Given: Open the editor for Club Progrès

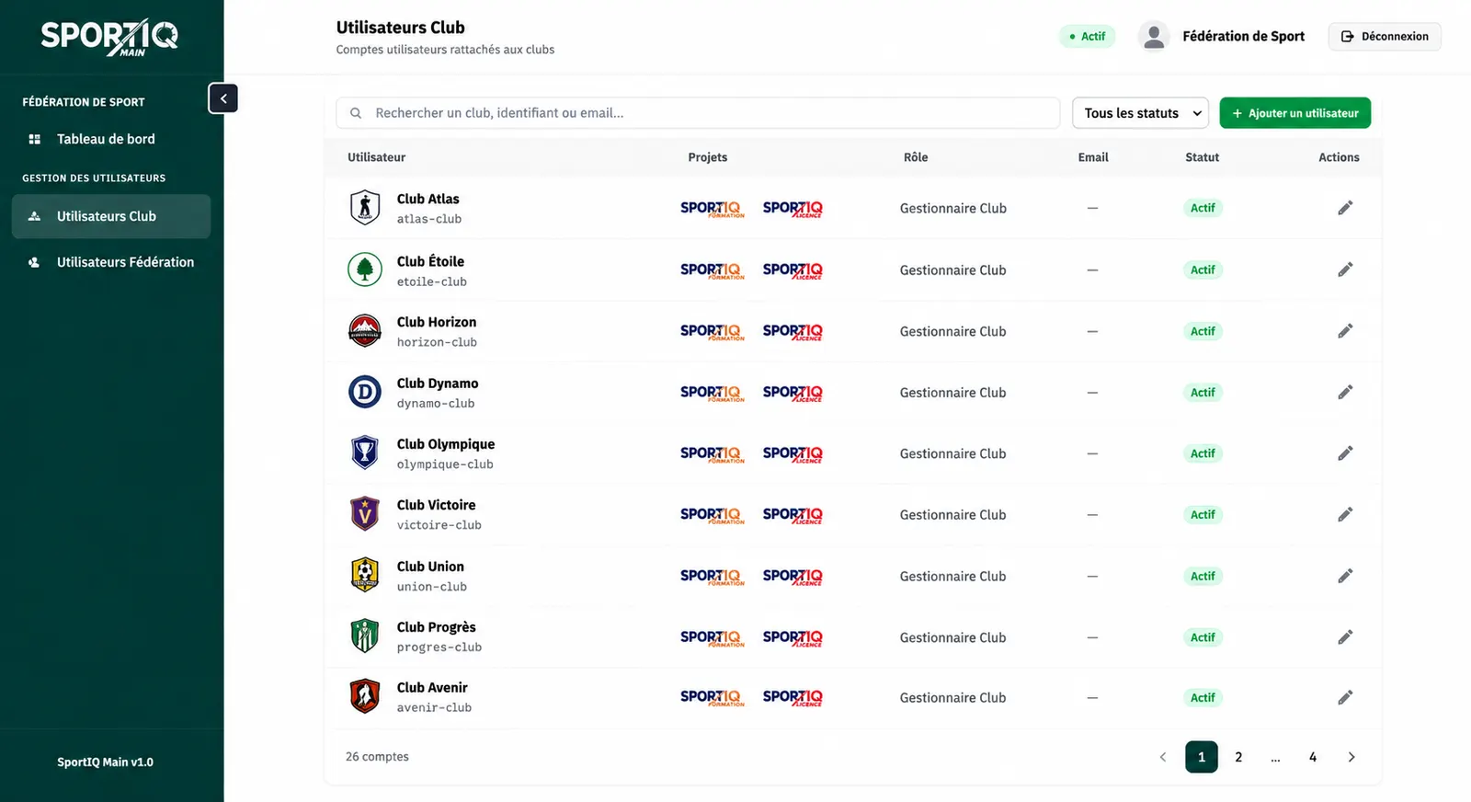Looking at the screenshot, I should (x=1345, y=637).
